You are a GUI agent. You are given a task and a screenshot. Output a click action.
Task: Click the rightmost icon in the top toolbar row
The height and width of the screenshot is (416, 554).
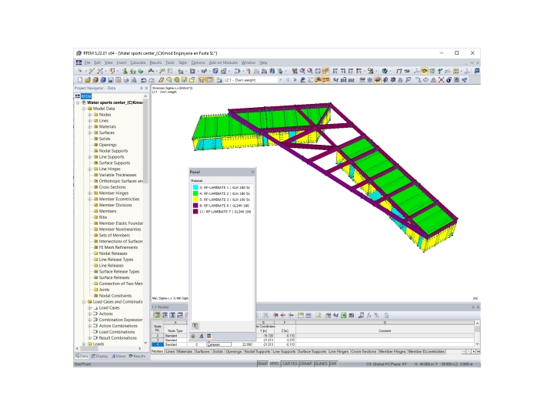tap(476, 71)
